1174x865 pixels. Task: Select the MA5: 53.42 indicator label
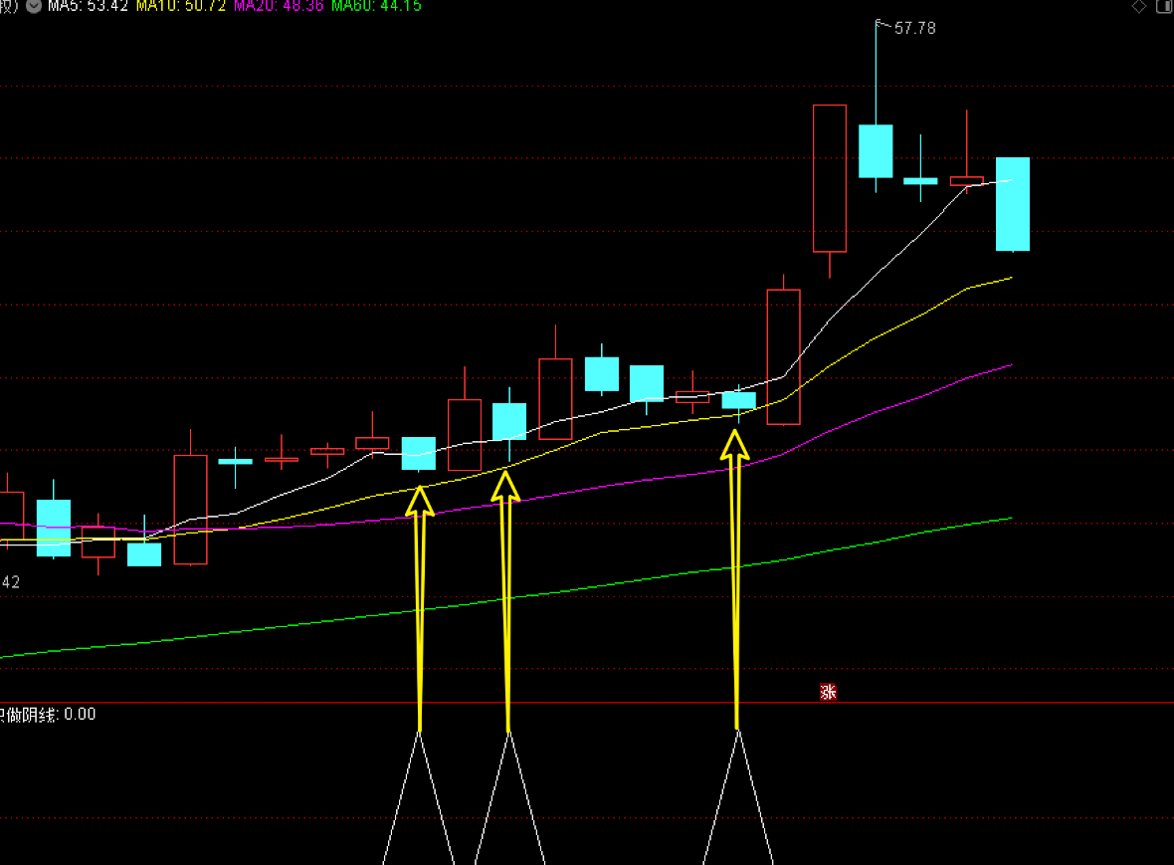[88, 6]
